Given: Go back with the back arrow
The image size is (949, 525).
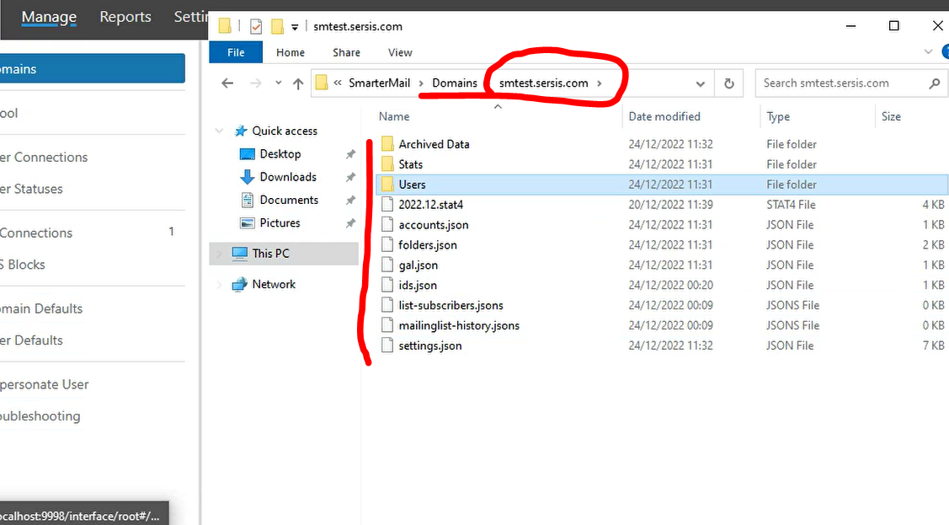Looking at the screenshot, I should coord(227,83).
